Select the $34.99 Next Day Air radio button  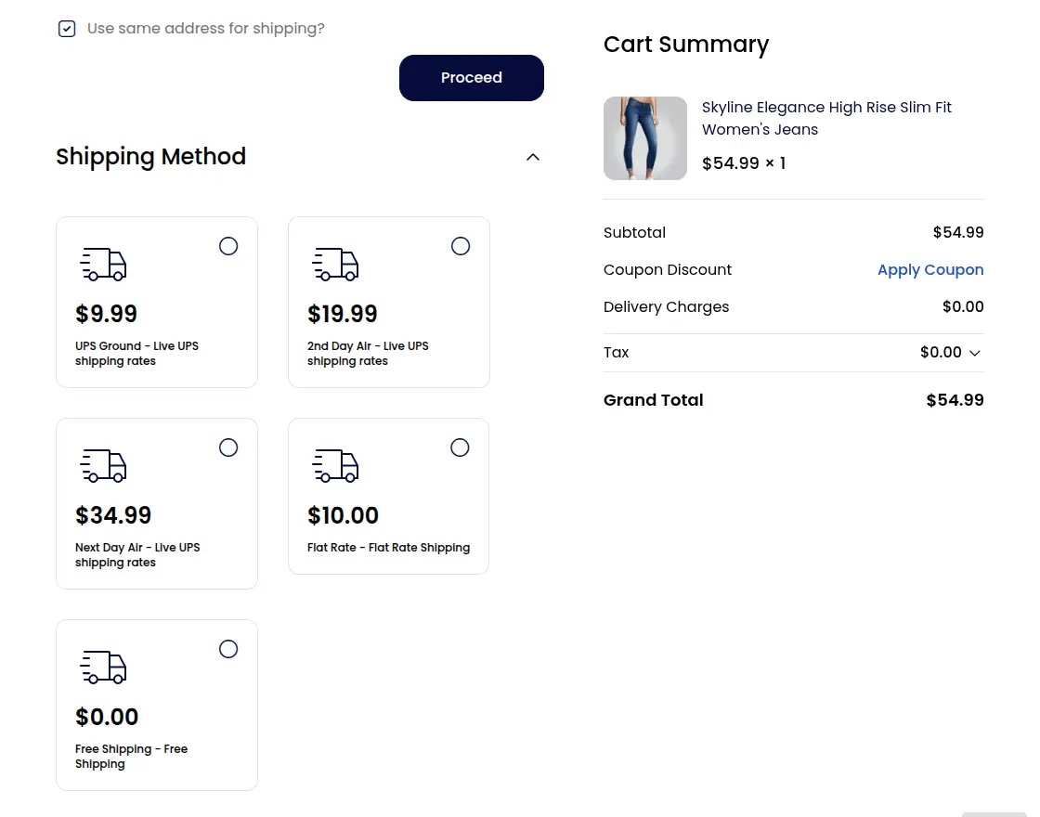[228, 447]
